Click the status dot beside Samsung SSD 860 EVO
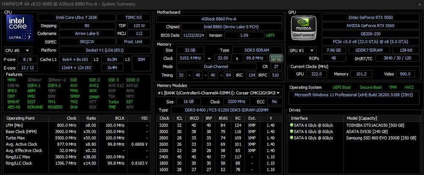This screenshot has width=424, height=175. coord(292,138)
